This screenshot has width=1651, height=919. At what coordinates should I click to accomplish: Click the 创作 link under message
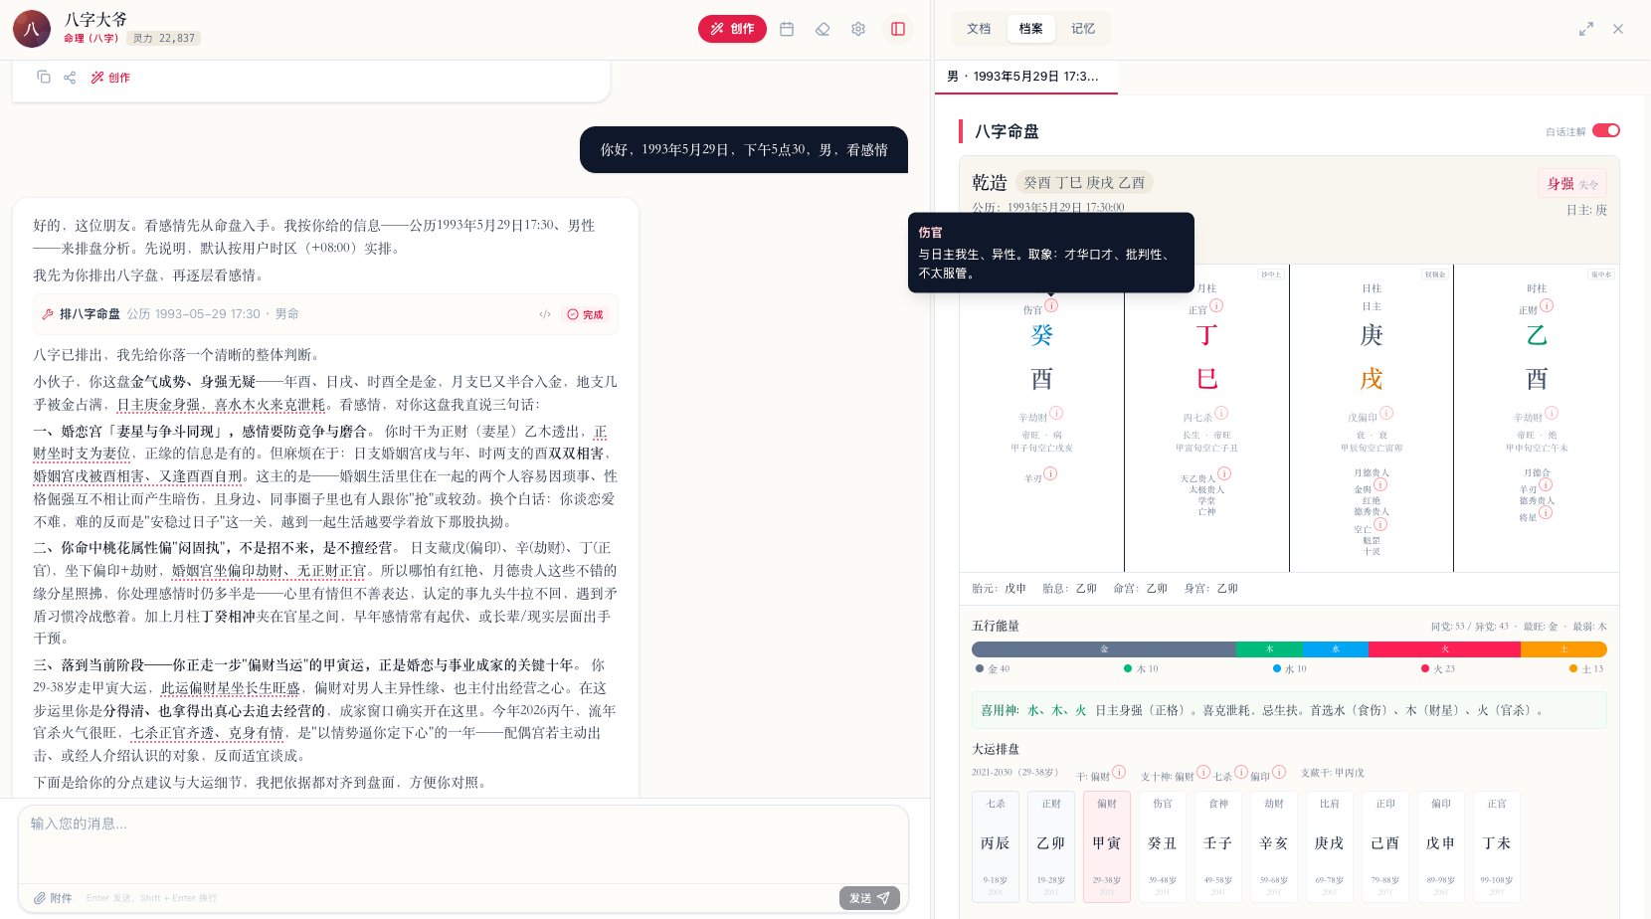(110, 77)
